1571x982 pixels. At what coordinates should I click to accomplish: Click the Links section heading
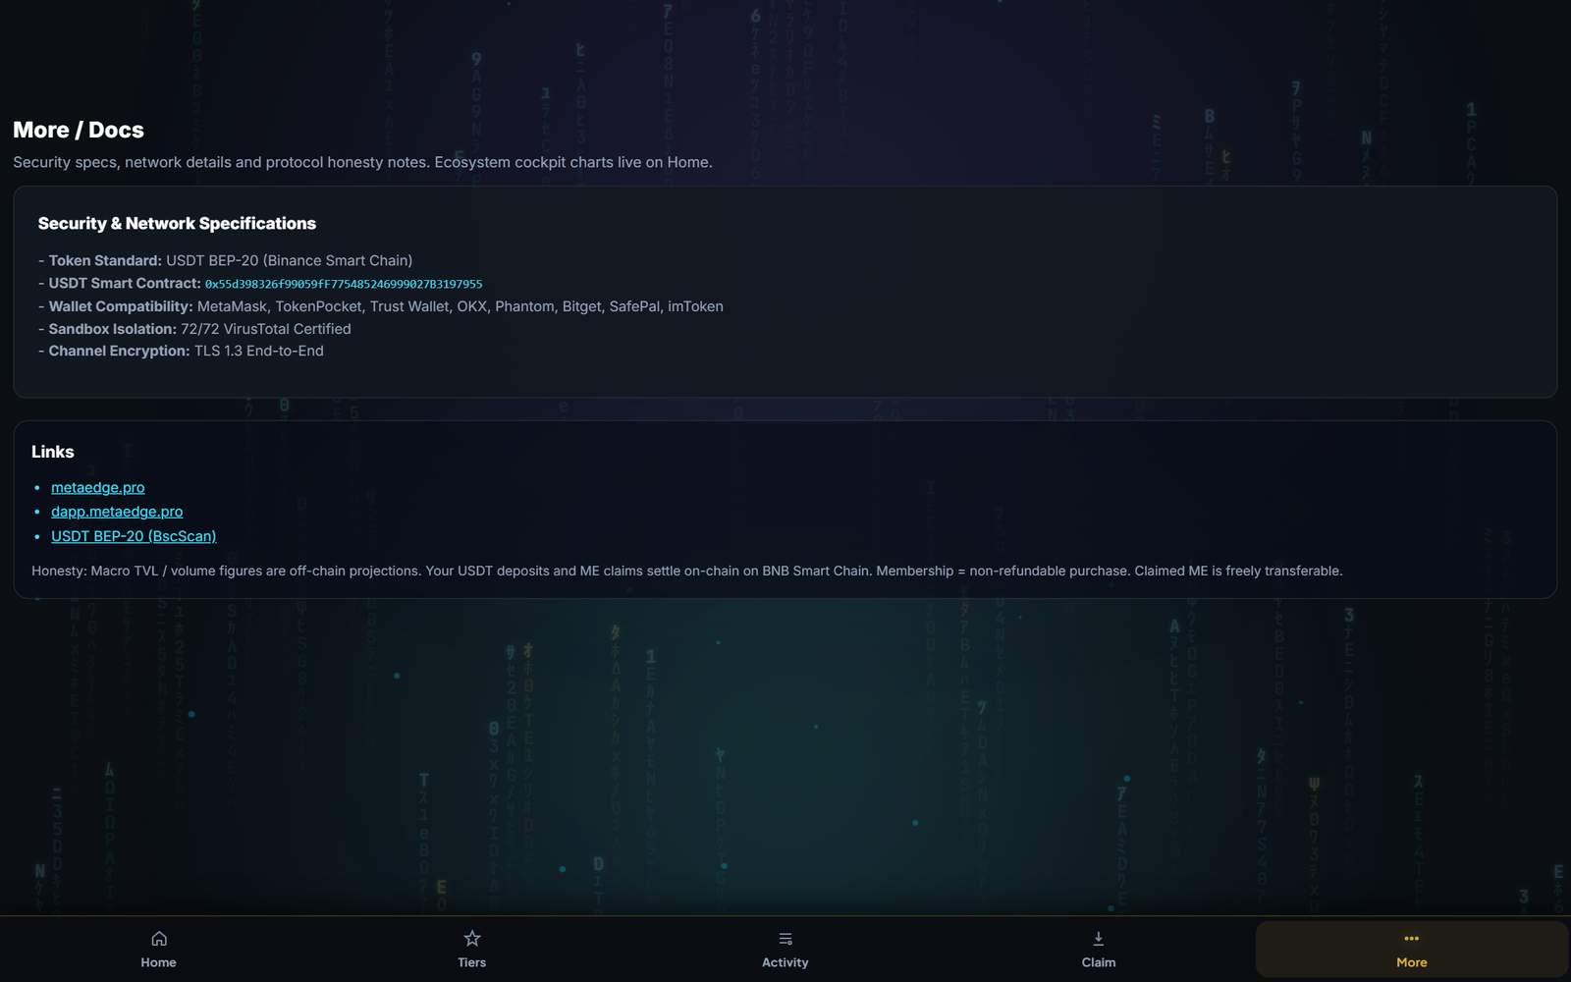(x=53, y=452)
